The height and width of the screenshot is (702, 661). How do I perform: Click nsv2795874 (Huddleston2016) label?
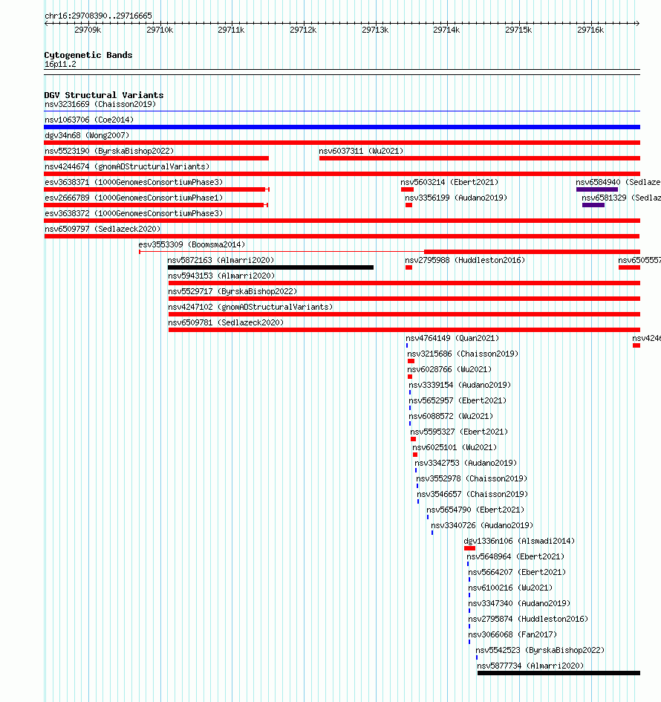tap(528, 620)
